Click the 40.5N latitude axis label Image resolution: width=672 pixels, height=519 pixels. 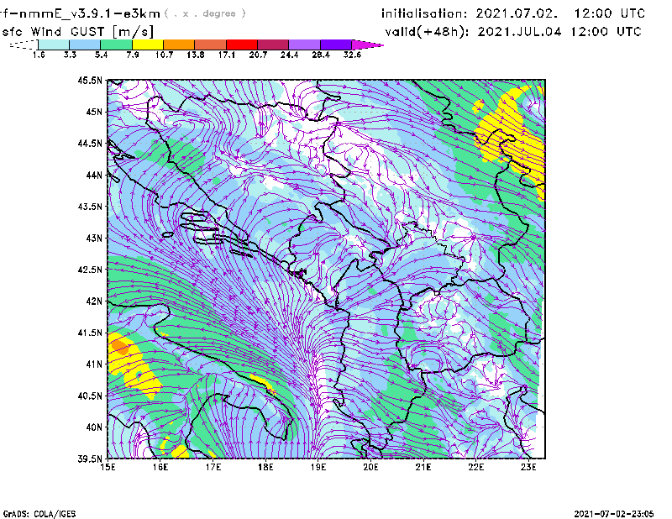(90, 396)
